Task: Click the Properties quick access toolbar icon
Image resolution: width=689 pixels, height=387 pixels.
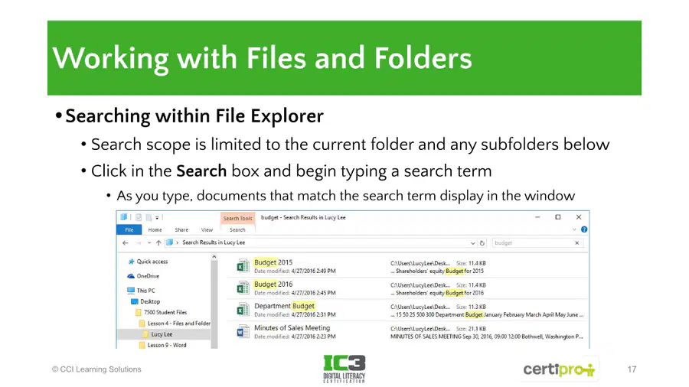Action: point(139,217)
